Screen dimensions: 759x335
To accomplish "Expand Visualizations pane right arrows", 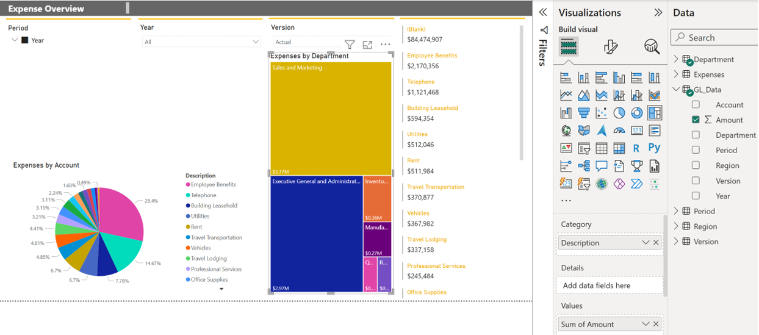I will pos(658,12).
